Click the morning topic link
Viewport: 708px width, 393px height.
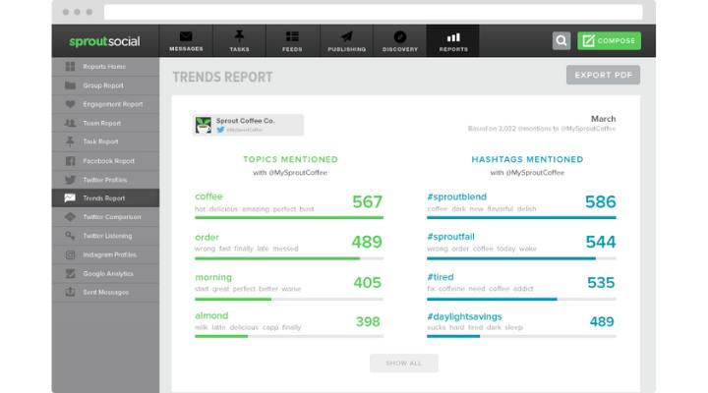[213, 277]
